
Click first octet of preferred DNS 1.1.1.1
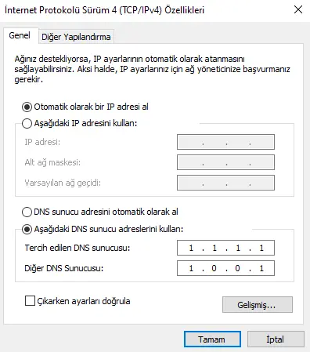click(x=191, y=248)
